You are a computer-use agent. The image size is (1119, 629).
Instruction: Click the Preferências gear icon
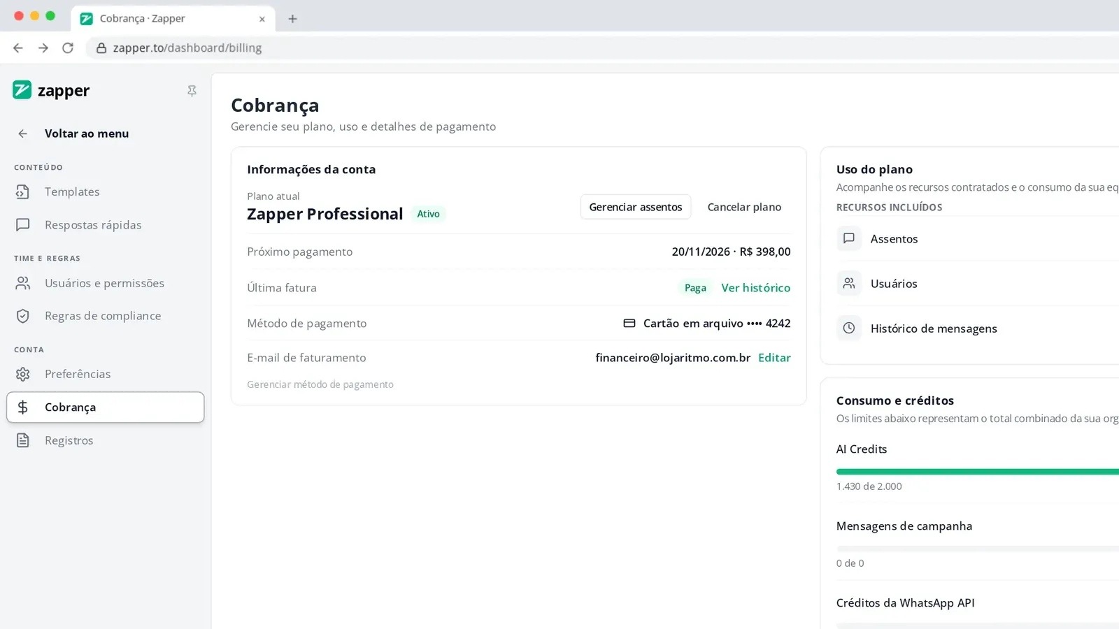pos(23,374)
